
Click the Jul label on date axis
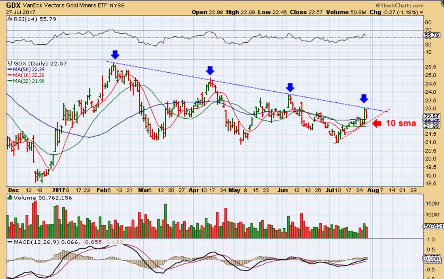[330, 190]
